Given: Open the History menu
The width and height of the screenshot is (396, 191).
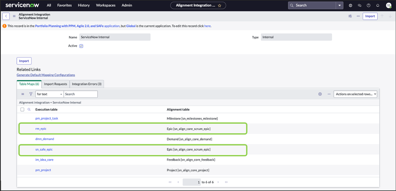Looking at the screenshot, I should [x=84, y=5].
